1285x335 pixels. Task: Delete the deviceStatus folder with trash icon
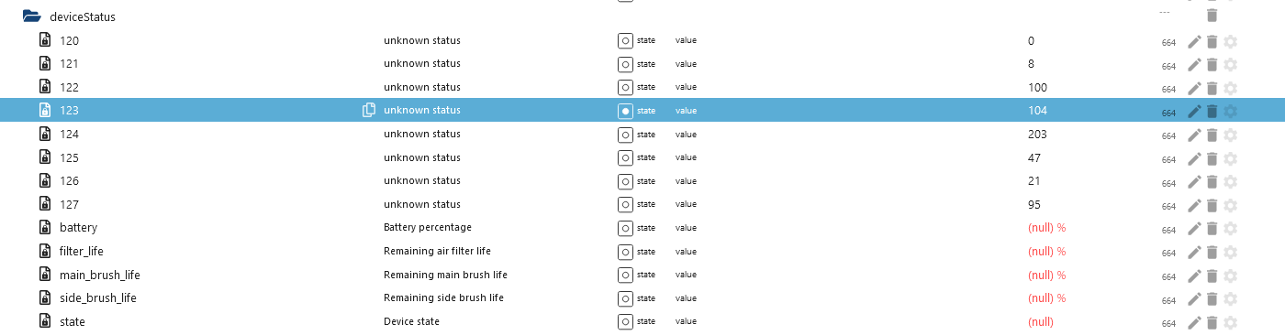click(1212, 15)
